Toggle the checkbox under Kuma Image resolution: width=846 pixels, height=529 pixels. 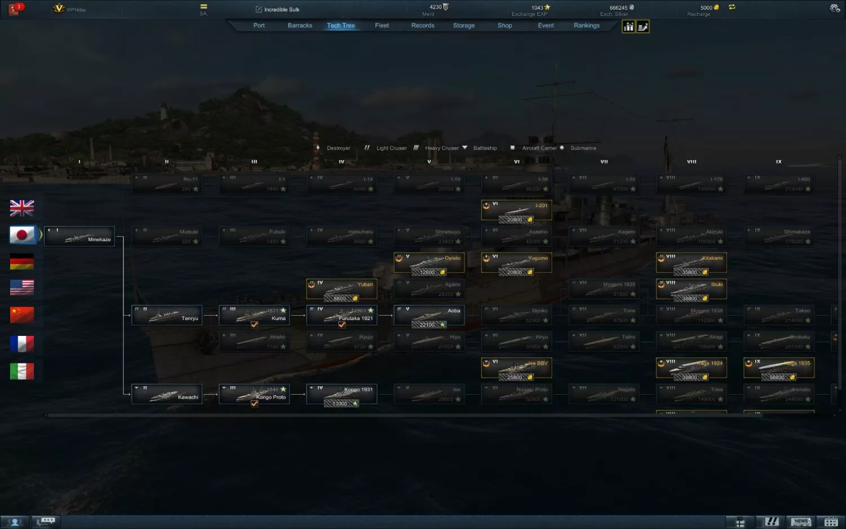pos(254,325)
